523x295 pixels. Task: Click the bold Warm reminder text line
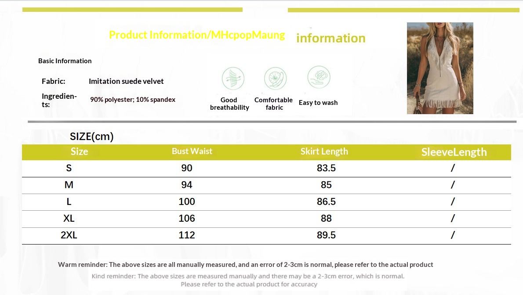246,265
